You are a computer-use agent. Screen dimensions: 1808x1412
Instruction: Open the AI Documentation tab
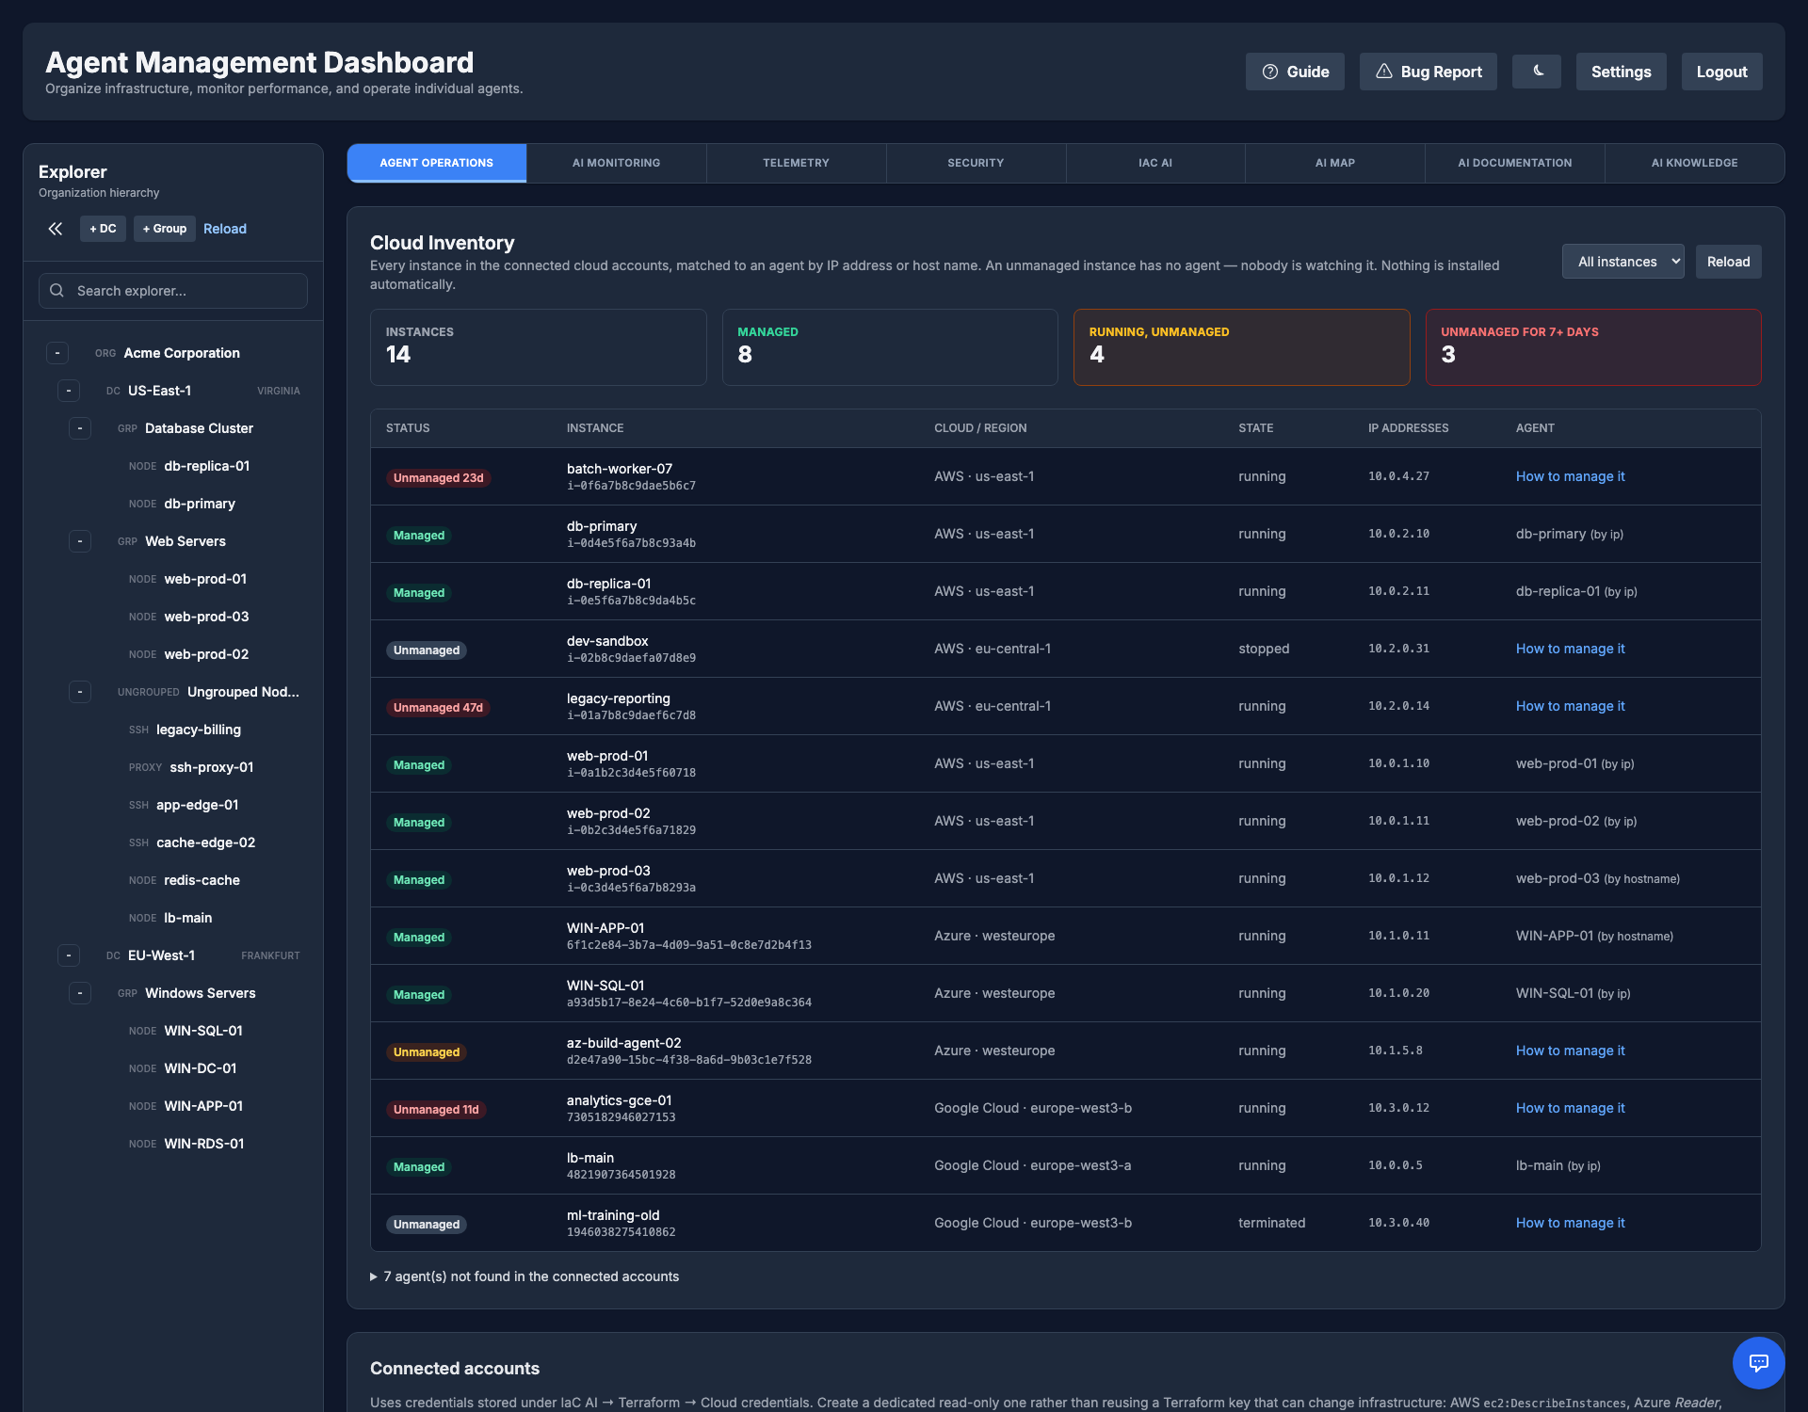click(1514, 163)
